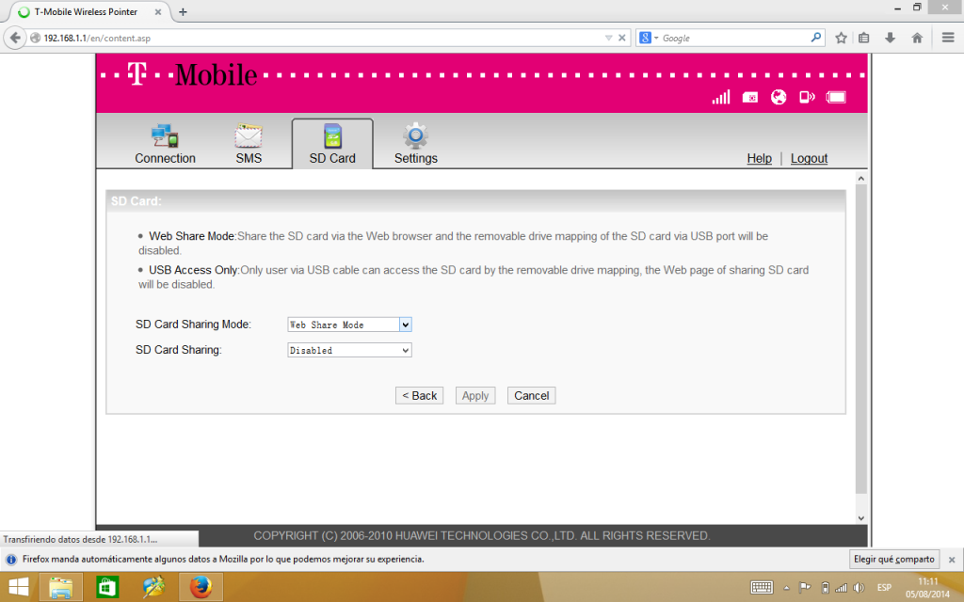Open the SMS tab
The image size is (964, 602).
click(249, 145)
